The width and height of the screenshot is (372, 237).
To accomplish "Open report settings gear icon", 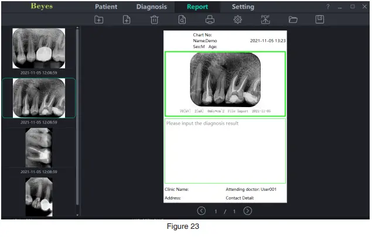I will coord(238,20).
